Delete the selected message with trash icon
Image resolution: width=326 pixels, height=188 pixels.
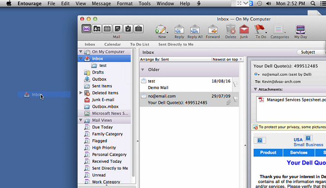click(x=230, y=29)
